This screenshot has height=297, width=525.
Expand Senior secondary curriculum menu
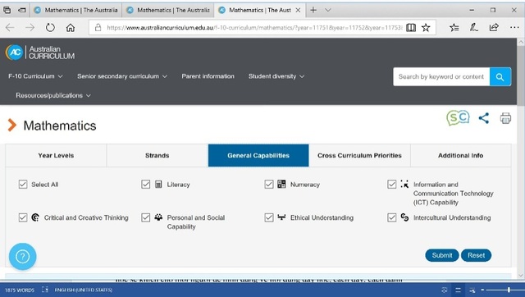(x=122, y=76)
